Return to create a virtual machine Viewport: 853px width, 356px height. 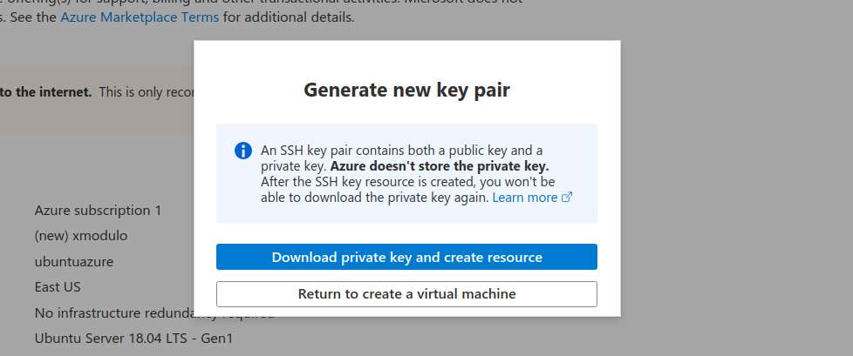(x=406, y=294)
